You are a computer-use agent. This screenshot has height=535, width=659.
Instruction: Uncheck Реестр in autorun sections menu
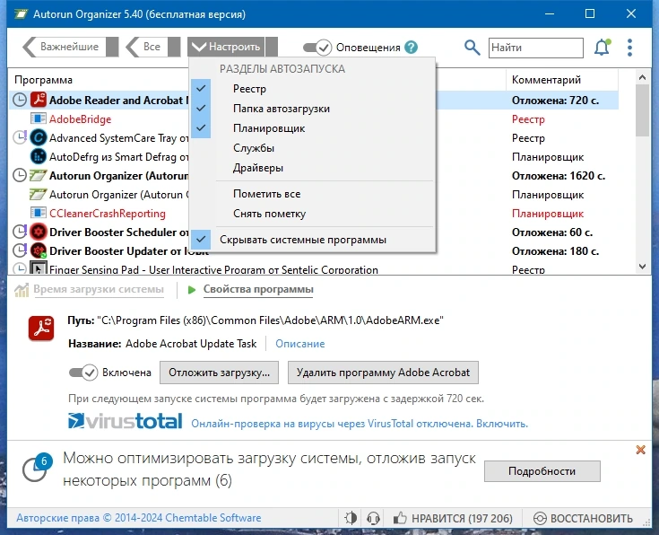coord(313,89)
